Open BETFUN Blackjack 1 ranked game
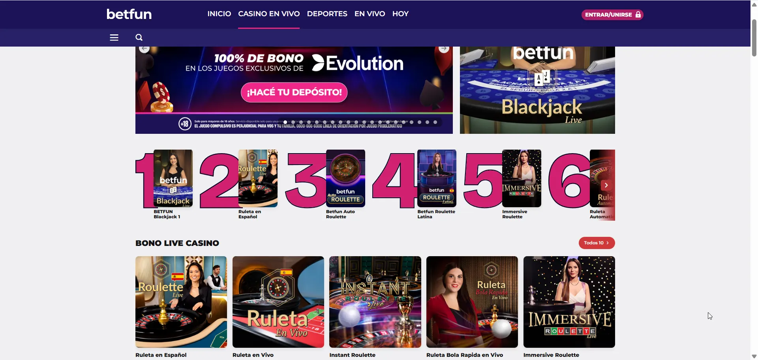This screenshot has height=360, width=758. pos(173,178)
